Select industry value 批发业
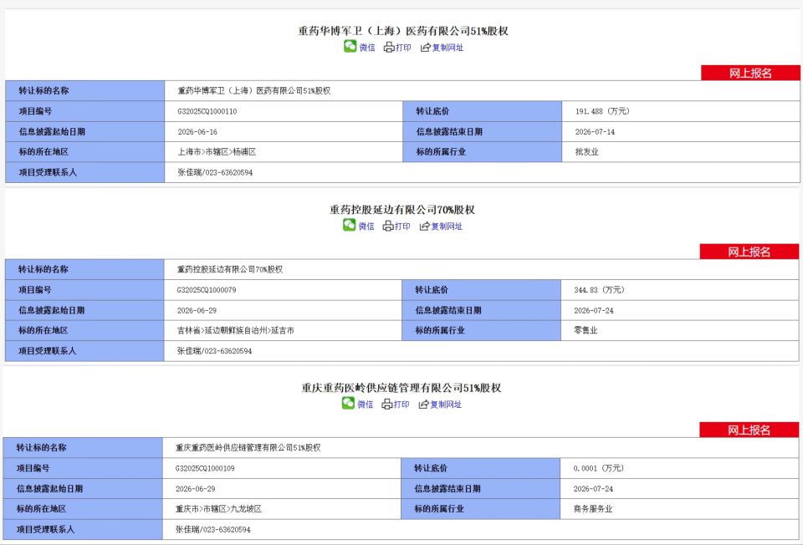This screenshot has width=803, height=545. (x=587, y=152)
